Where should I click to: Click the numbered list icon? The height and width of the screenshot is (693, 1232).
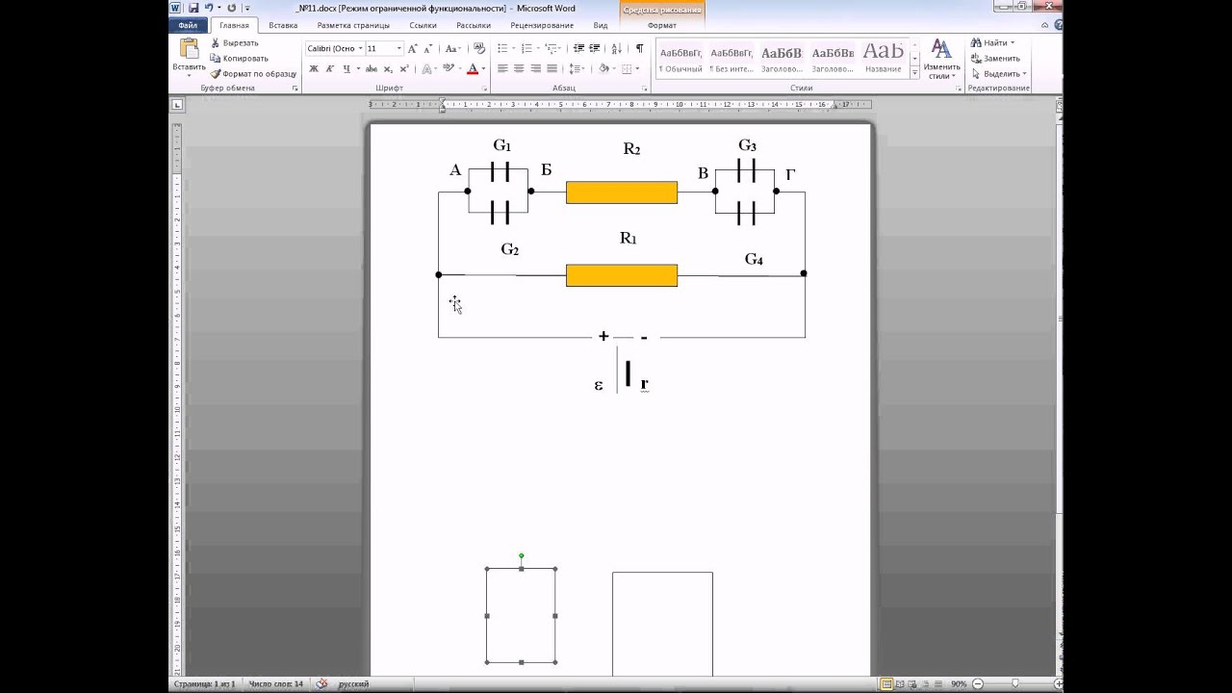(526, 48)
